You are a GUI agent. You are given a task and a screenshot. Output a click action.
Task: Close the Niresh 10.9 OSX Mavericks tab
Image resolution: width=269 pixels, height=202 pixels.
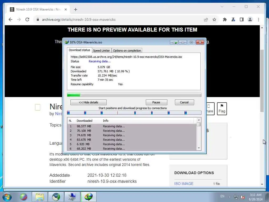point(65,9)
